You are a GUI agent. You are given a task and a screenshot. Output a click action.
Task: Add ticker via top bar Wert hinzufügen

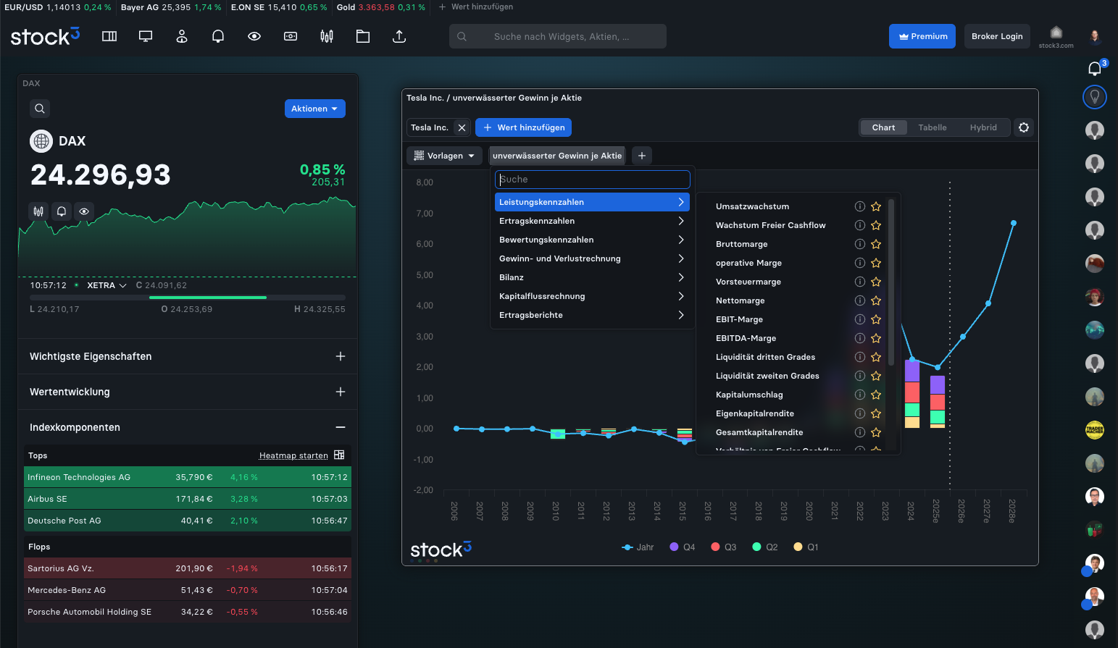click(476, 7)
